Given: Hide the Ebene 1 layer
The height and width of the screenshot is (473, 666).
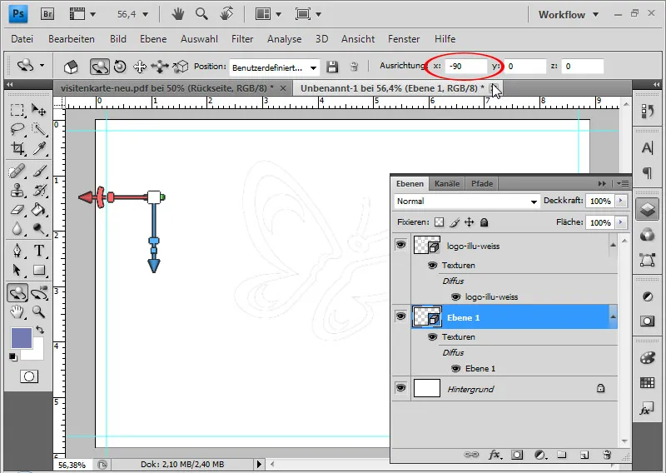Looking at the screenshot, I should click(400, 316).
